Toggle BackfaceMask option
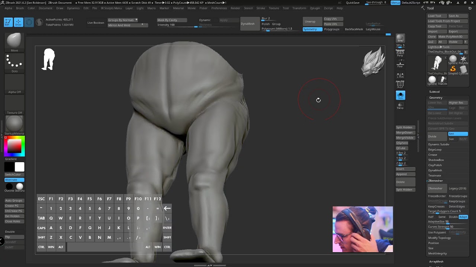 (x=354, y=29)
